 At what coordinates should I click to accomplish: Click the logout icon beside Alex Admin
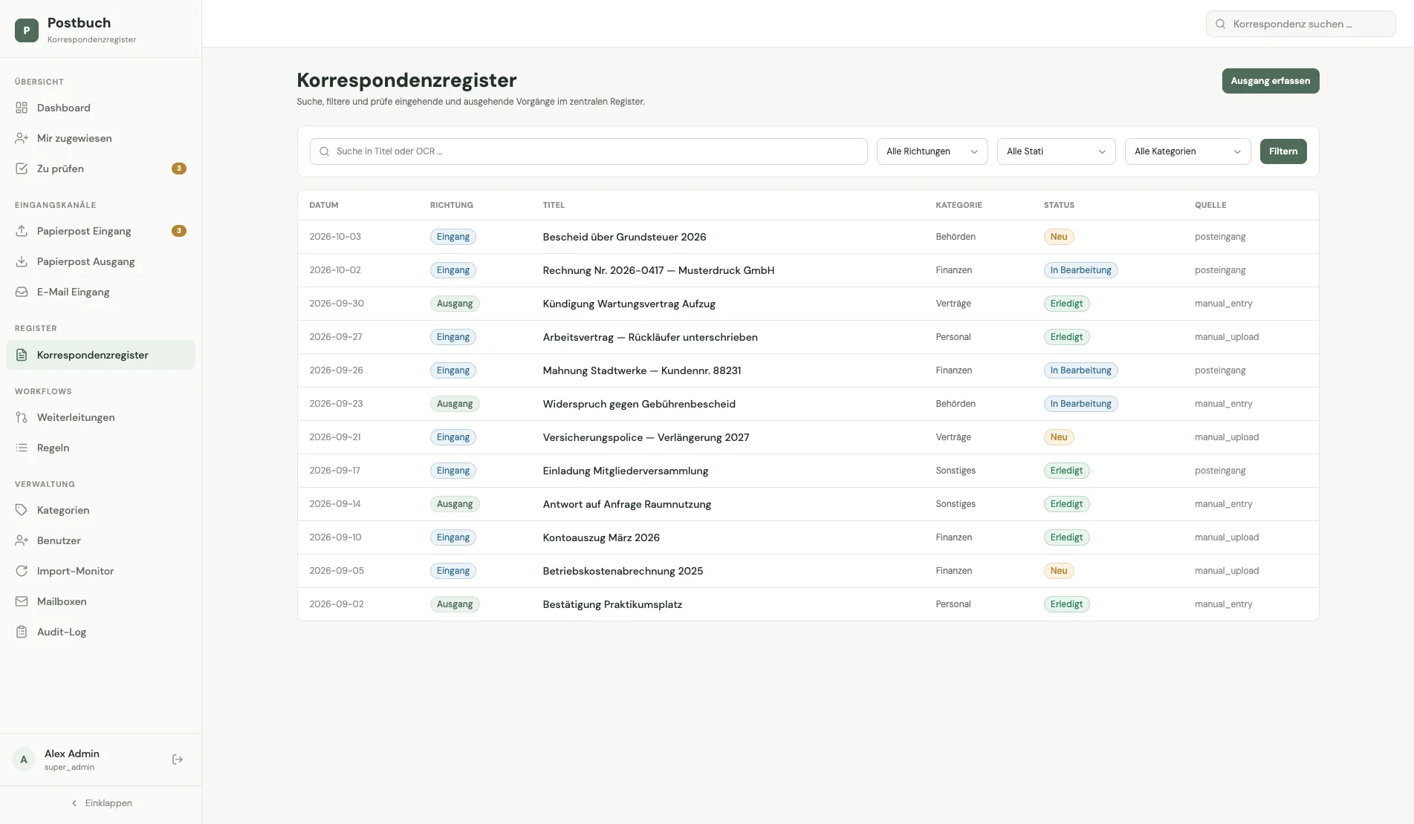tap(178, 759)
